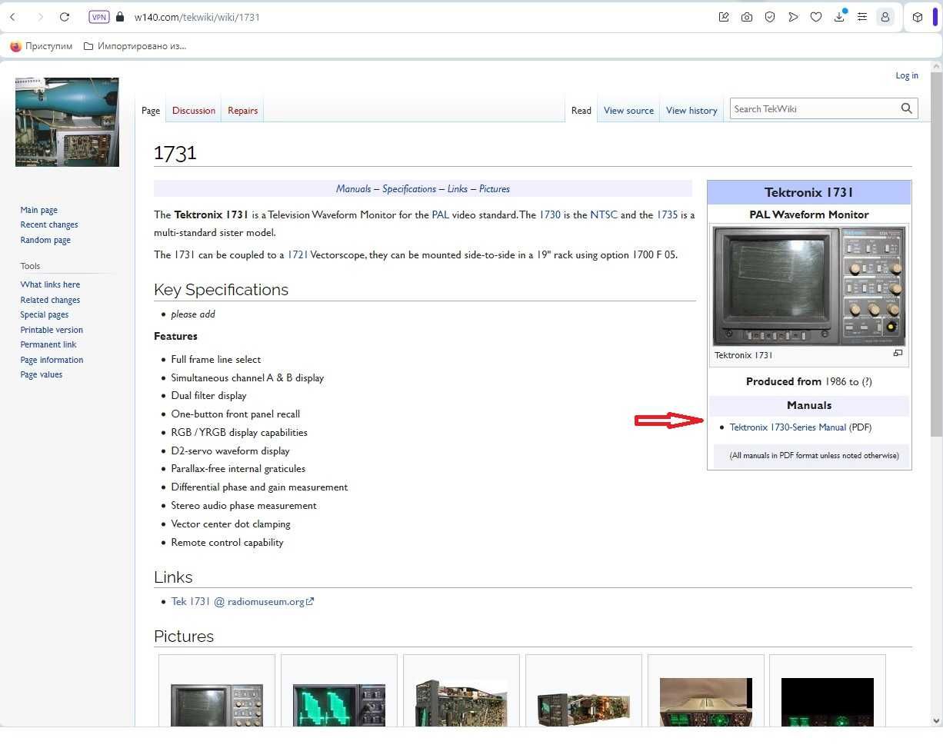Click the send arrow toolbar icon
Screen dimensions: 943x748
coord(793,17)
